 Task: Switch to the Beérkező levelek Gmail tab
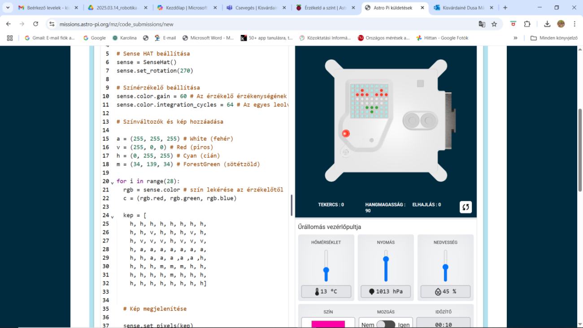(45, 8)
